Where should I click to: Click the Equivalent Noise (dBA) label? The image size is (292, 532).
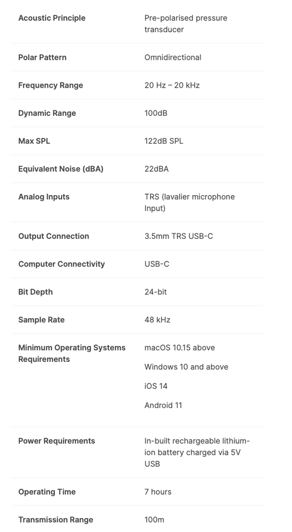[61, 168]
